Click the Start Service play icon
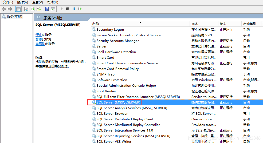 click(62, 9)
